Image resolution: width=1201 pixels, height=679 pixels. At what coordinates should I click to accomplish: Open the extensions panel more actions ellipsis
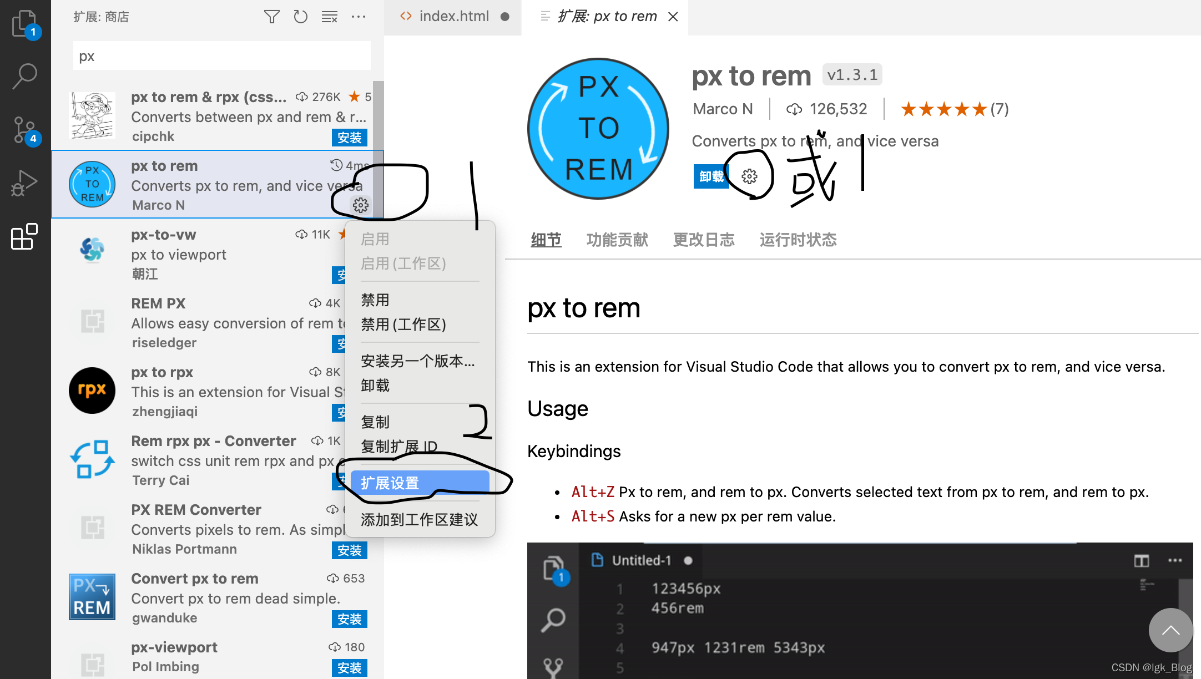359,17
